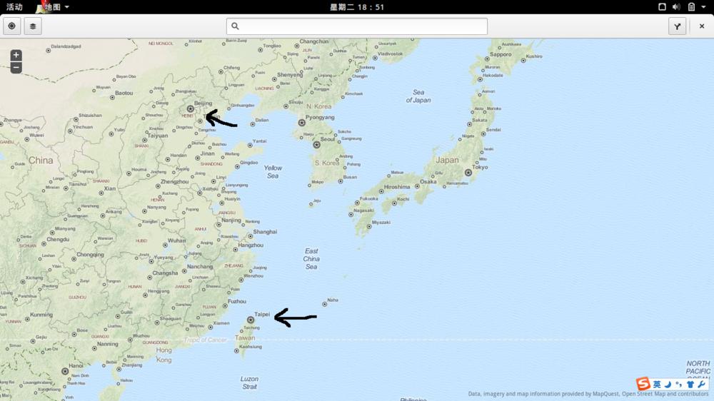Screen dimensions: 714x401
Task: Click the volume icon in top bar
Action: [676, 6]
